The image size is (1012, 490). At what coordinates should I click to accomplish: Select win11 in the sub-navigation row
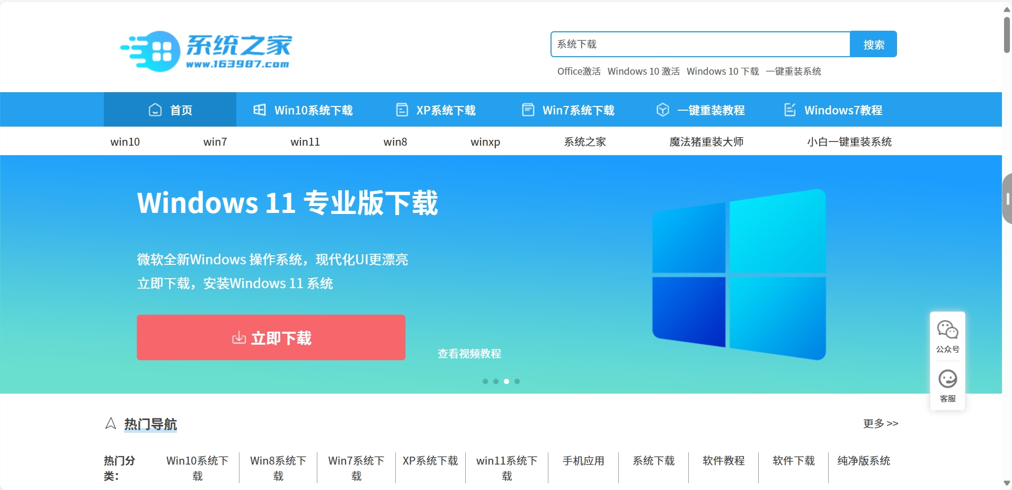point(305,142)
